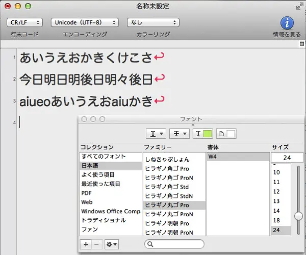
Task: Click the font size field showing 24
Action: (x=287, y=158)
